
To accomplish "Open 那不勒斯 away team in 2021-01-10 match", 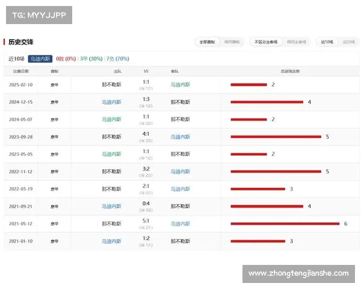I will (180, 241).
